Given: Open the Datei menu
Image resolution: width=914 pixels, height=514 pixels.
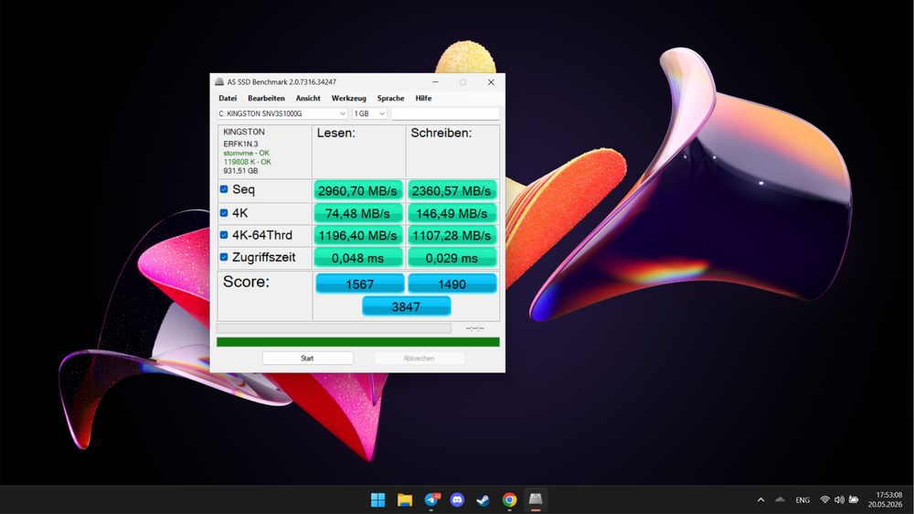Looking at the screenshot, I should [x=228, y=98].
